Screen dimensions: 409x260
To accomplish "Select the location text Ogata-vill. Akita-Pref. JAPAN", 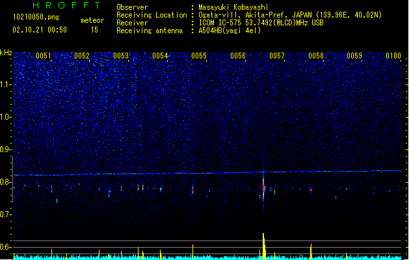I will [255, 15].
